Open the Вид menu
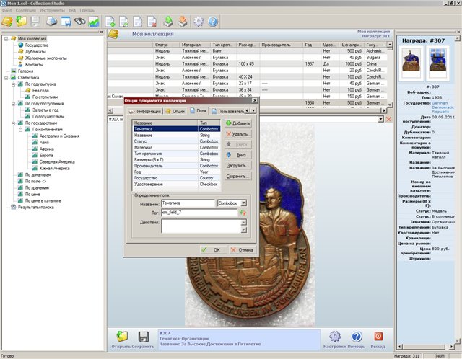 [x=72, y=10]
